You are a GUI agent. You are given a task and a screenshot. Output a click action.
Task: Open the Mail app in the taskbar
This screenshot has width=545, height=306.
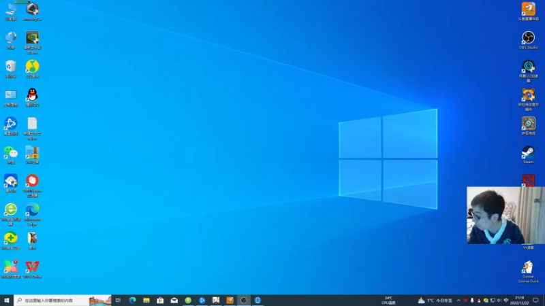coord(174,300)
